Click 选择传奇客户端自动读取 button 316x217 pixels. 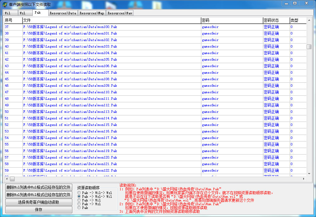(x=39, y=202)
